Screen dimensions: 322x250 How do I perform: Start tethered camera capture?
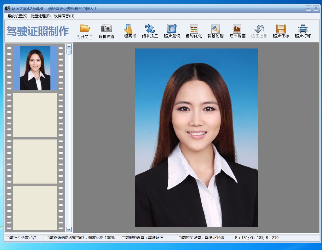click(106, 29)
